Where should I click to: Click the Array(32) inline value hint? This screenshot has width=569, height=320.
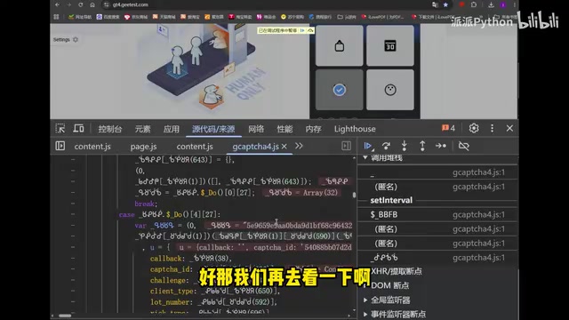301,193
